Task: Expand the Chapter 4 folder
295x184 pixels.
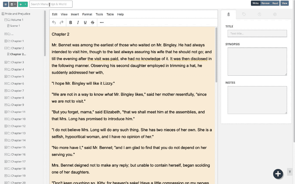Action: 6,69
